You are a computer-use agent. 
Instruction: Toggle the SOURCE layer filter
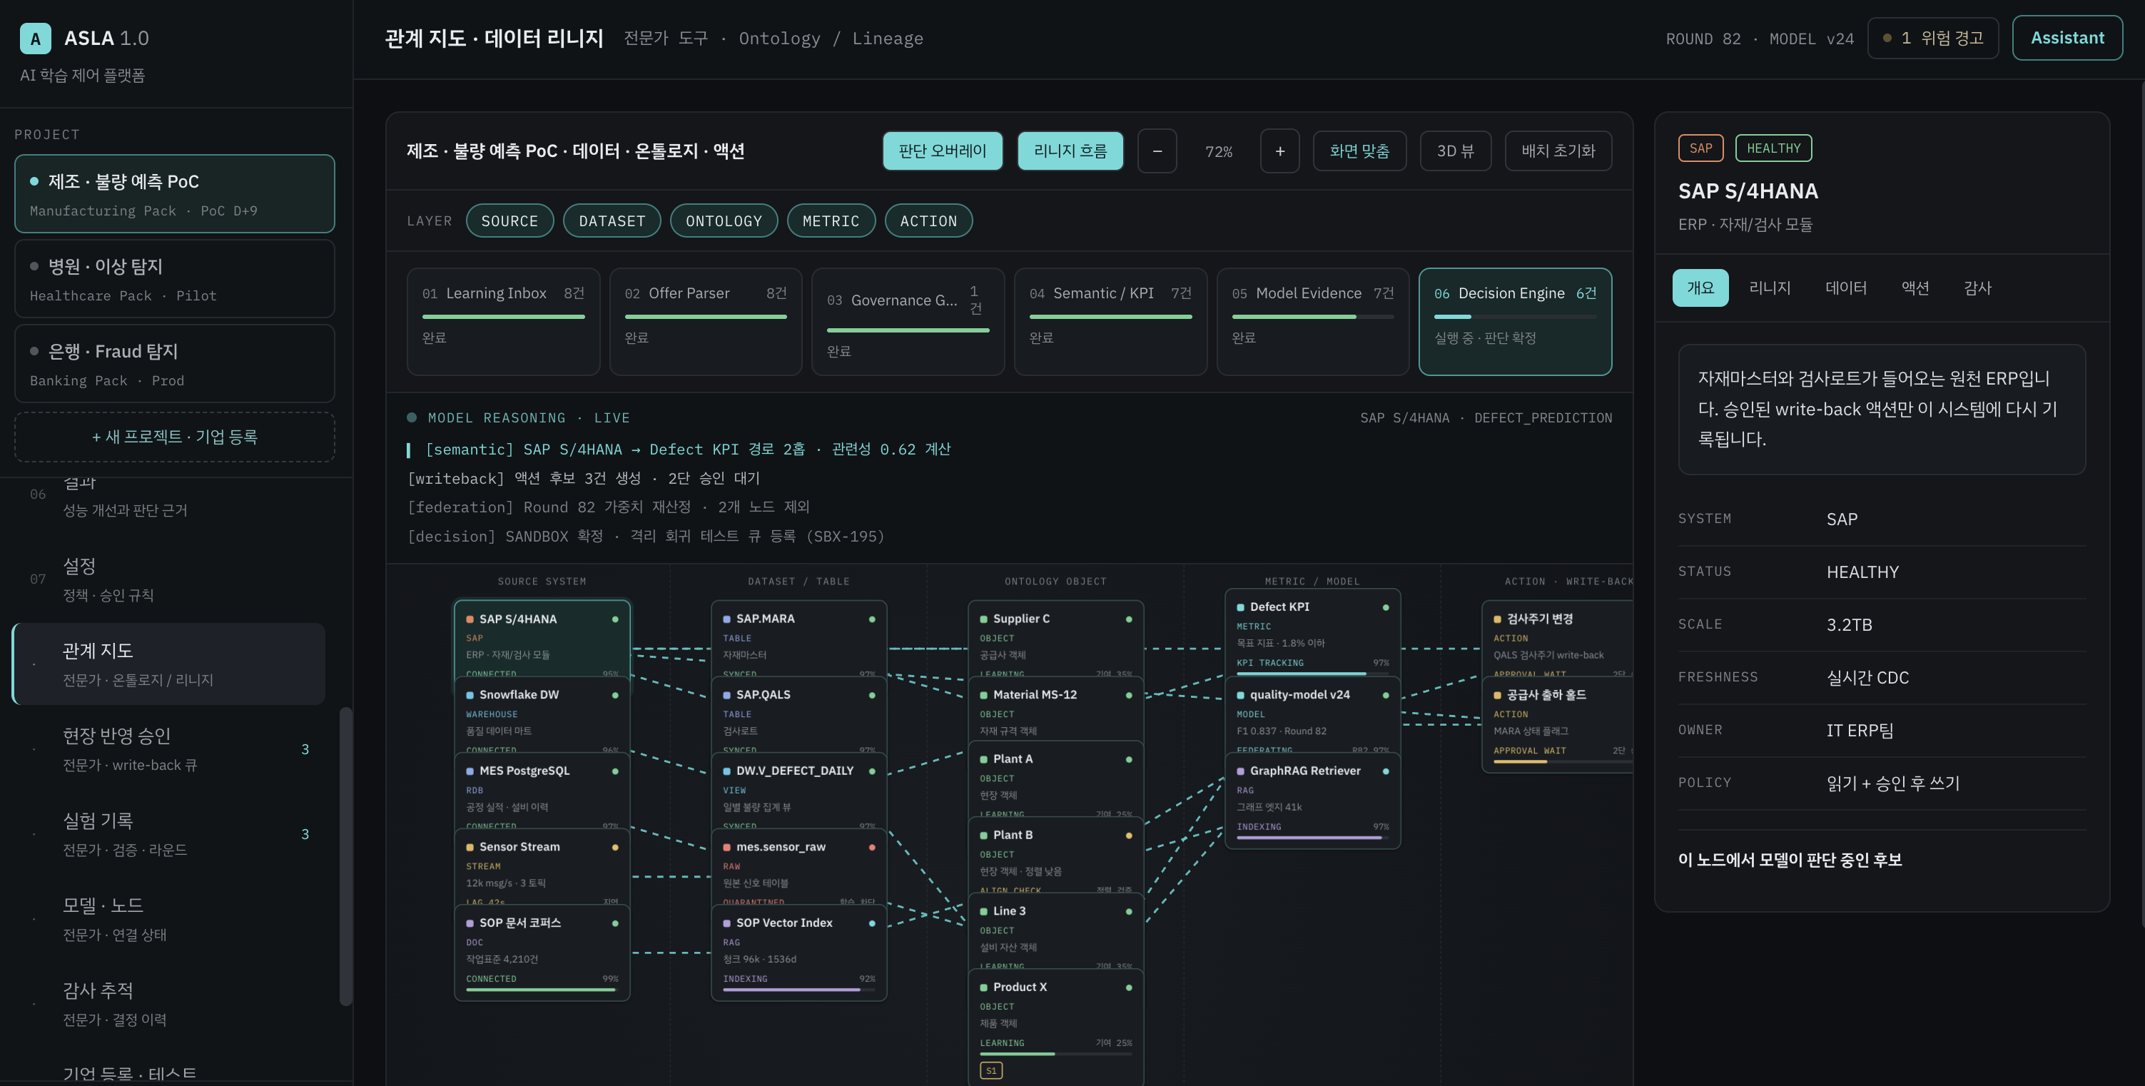click(x=509, y=220)
